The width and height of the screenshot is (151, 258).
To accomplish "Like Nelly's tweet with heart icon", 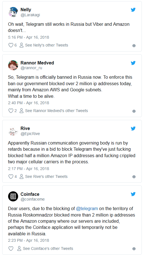I will pyautogui.click(x=11, y=45).
